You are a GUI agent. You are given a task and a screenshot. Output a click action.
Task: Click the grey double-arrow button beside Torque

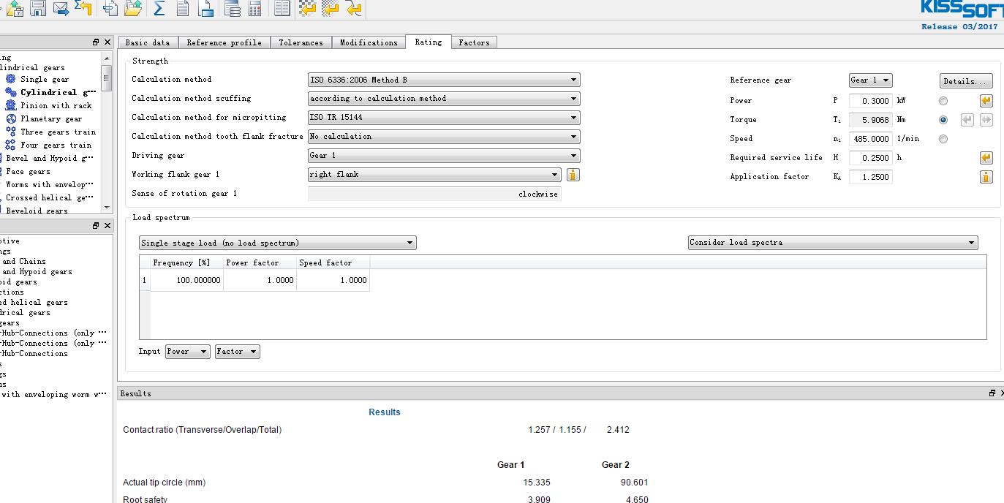point(986,120)
